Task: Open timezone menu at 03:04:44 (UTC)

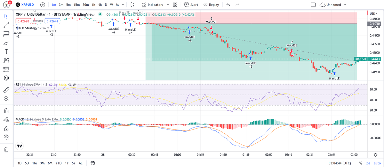Action: 340,163
